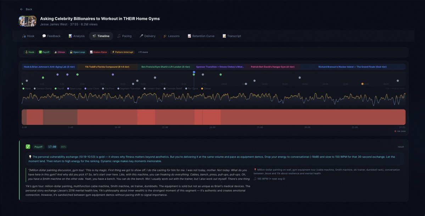The image size is (425, 216).
Task: Click the 37:55 end time label
Action: tap(402, 127)
